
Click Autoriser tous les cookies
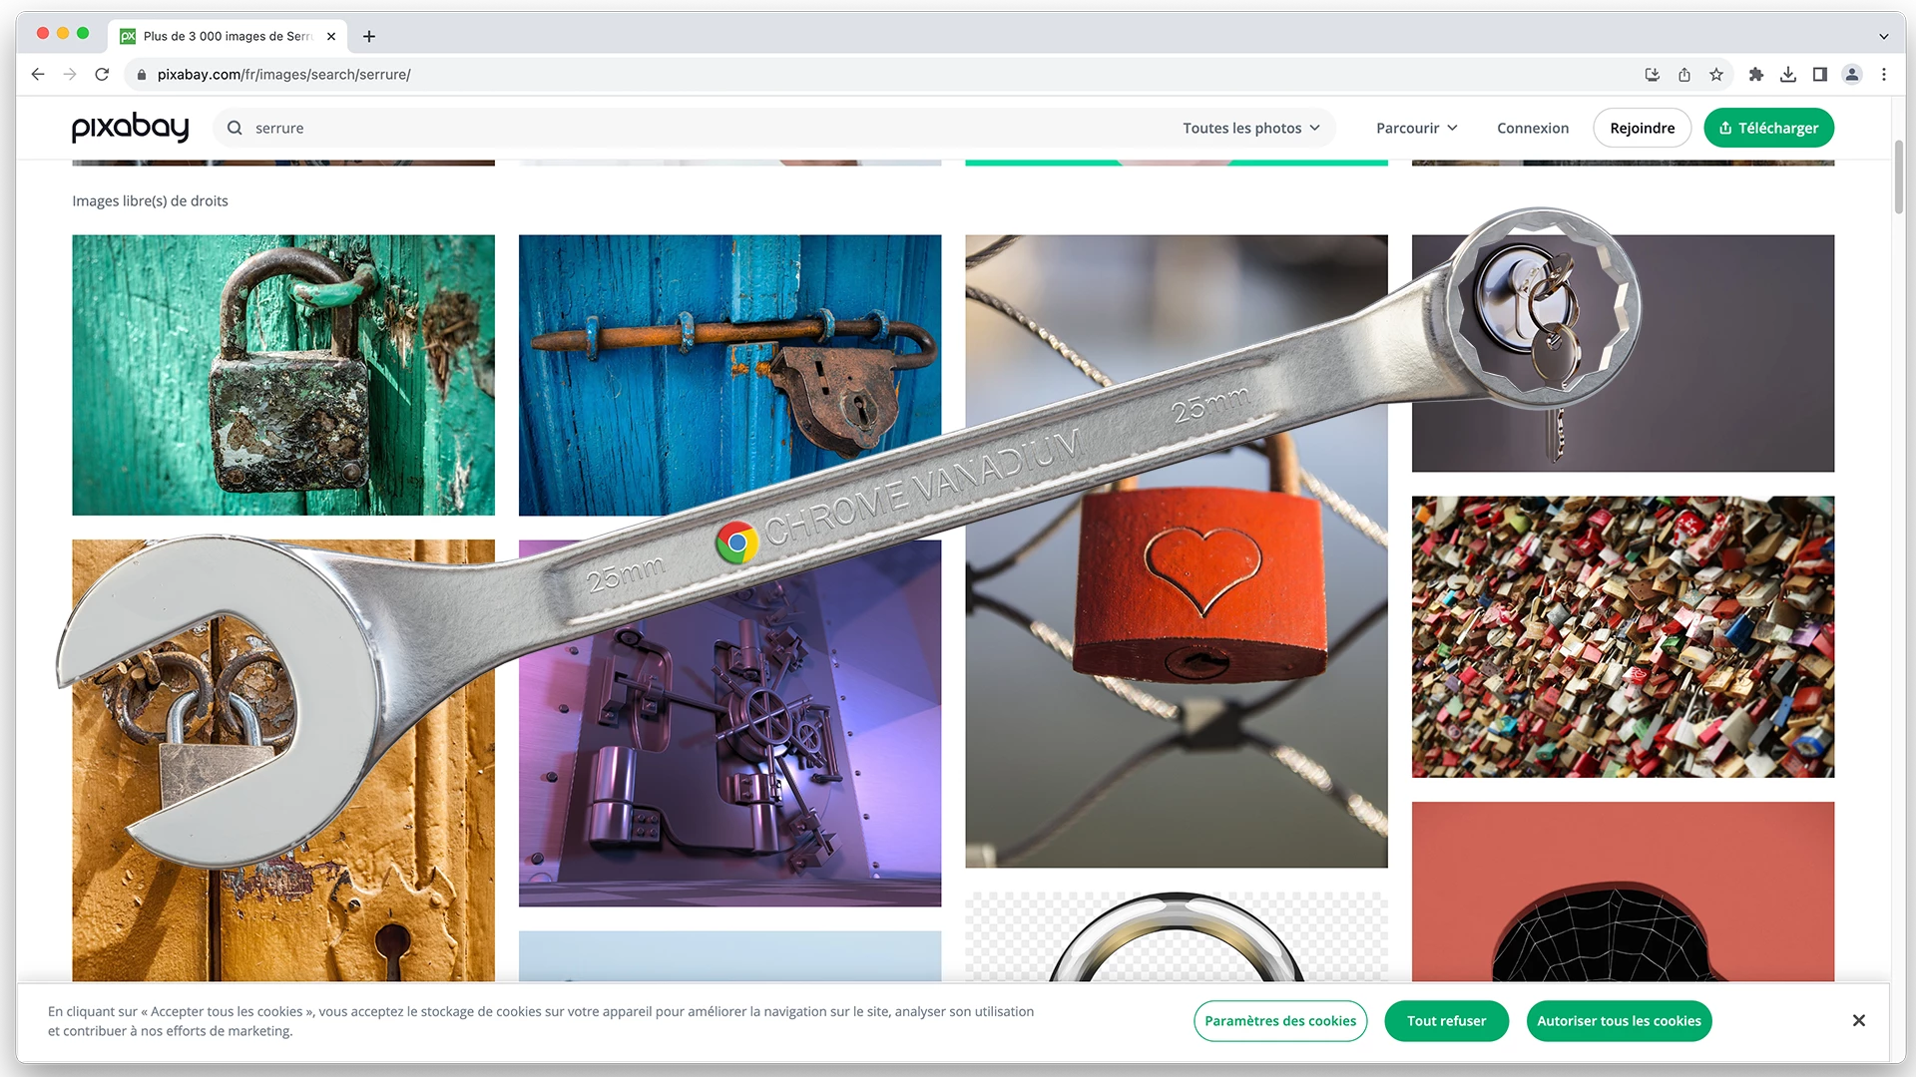click(x=1619, y=1020)
